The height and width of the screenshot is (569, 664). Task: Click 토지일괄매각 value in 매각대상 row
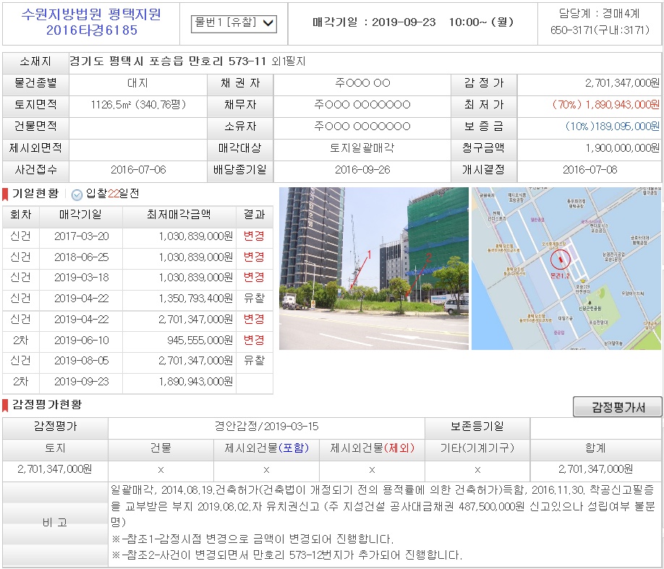click(362, 147)
